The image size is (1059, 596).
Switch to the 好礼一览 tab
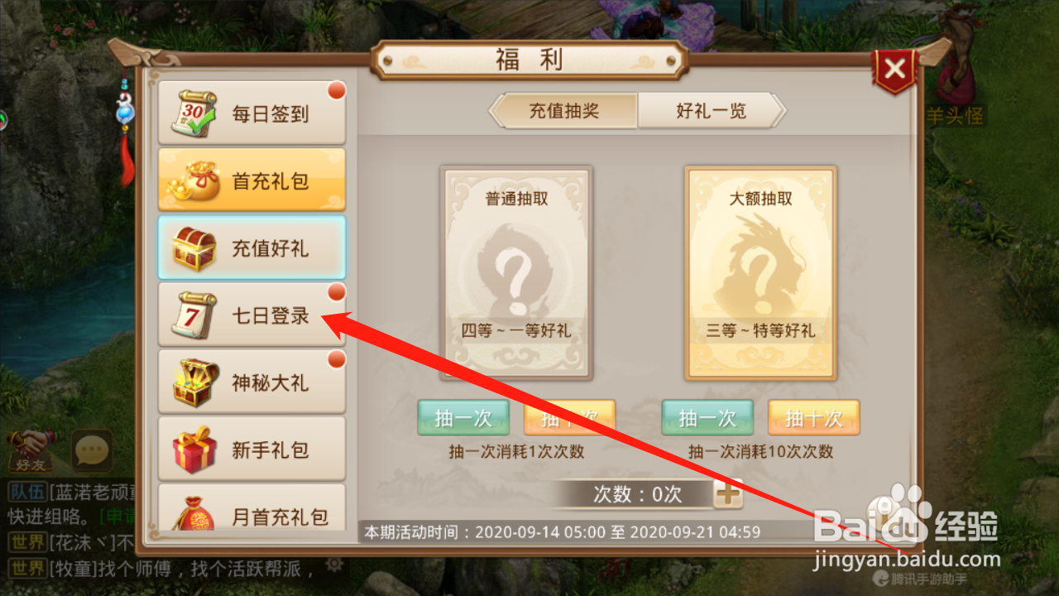(711, 111)
